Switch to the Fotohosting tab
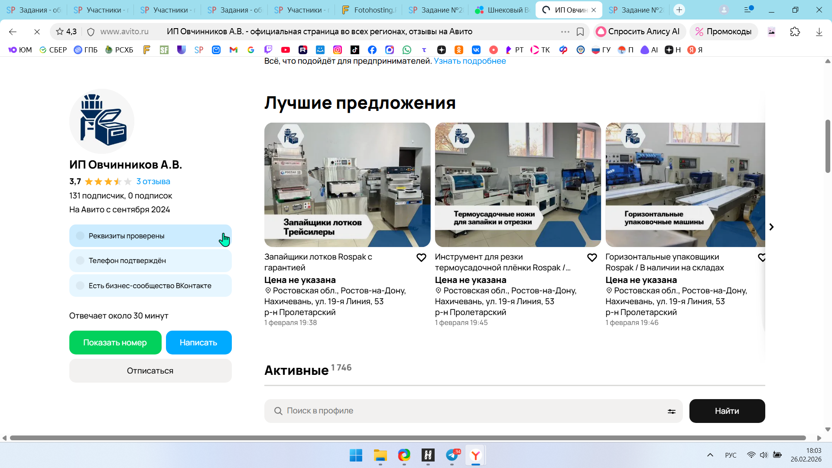Screen dimensions: 832x468 point(368,10)
